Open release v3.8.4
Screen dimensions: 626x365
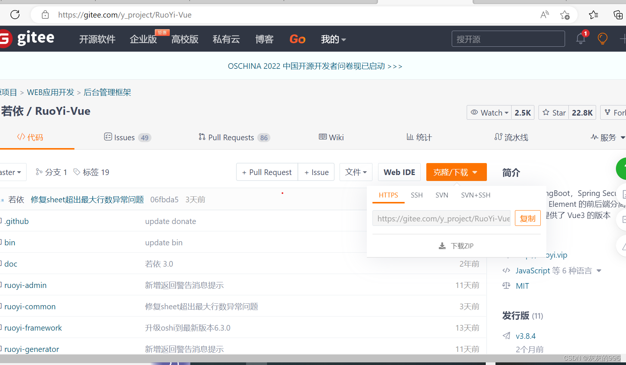[x=525, y=336]
